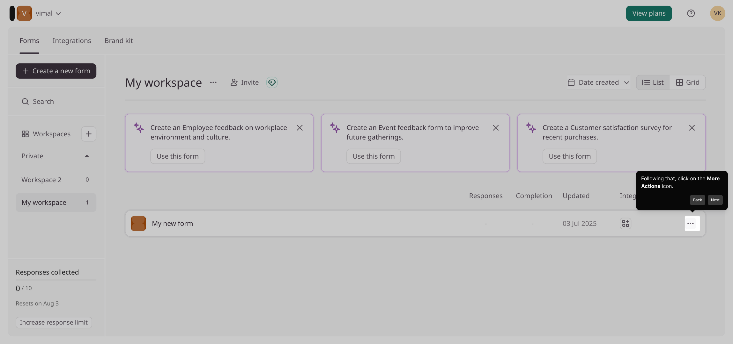
Task: Click the Responses column header
Action: point(486,196)
